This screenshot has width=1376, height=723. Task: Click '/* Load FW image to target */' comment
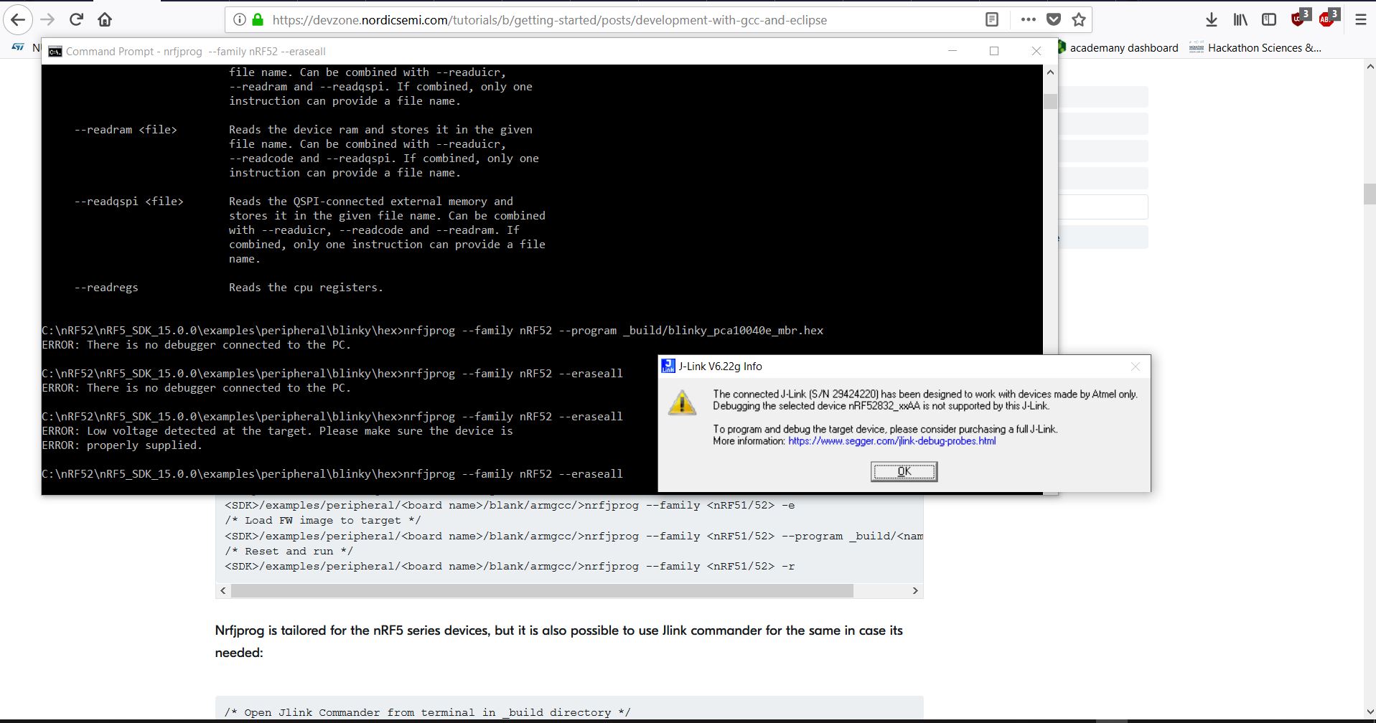[x=323, y=520]
